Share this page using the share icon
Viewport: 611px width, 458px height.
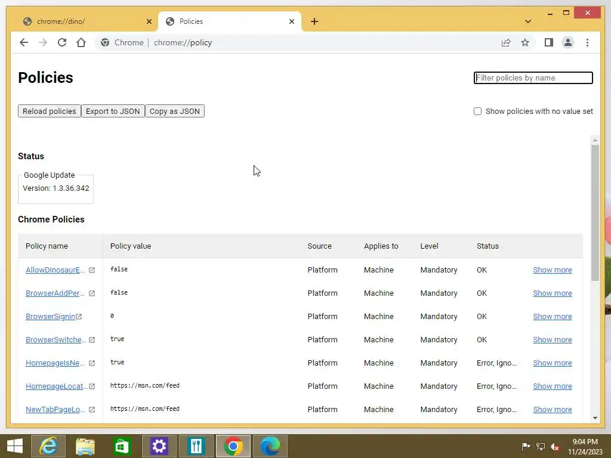coord(506,42)
